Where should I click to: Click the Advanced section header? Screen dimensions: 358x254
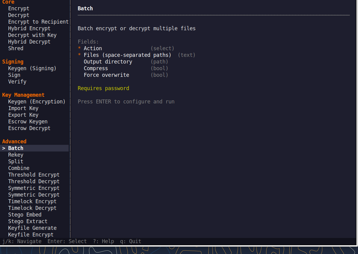14,142
